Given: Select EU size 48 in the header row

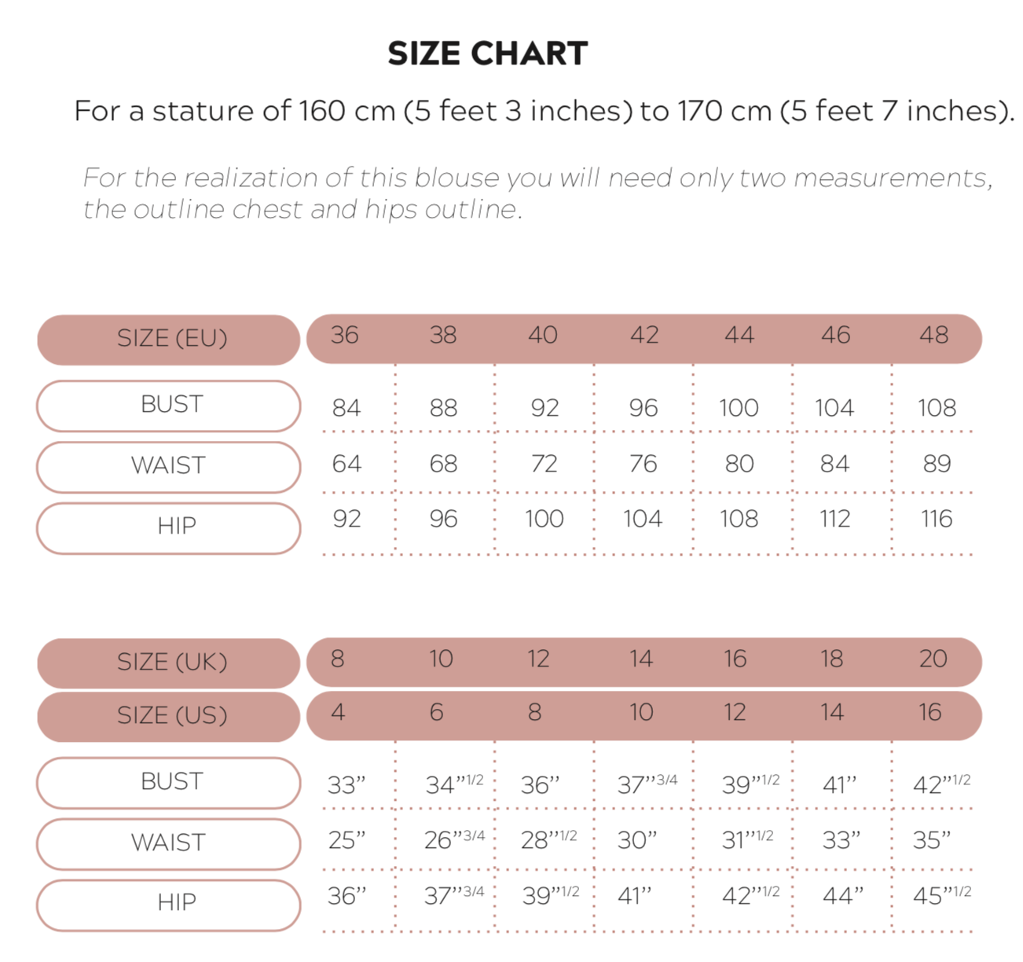Looking at the screenshot, I should coord(933,336).
